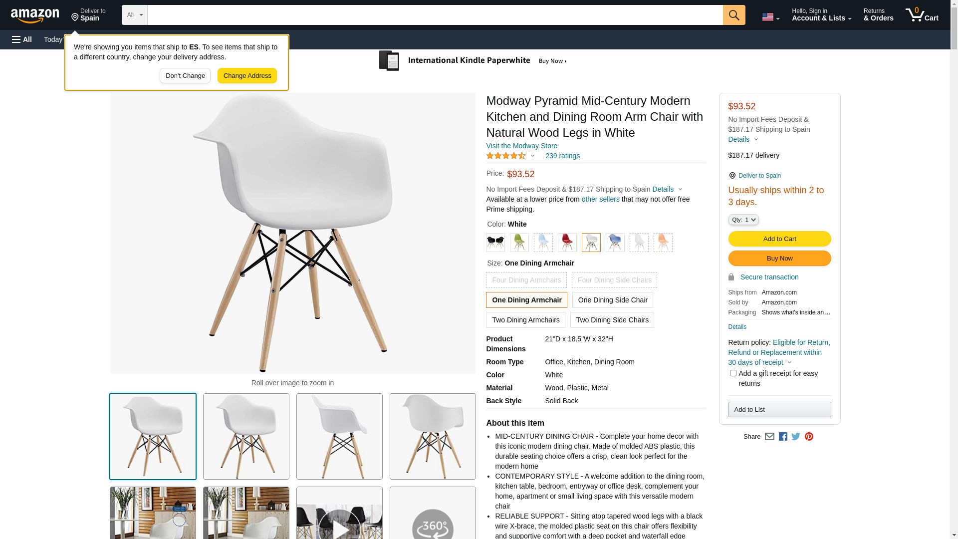Viewport: 958px width, 539px height.
Task: Open the Qty quantity dropdown
Action: coord(743,220)
